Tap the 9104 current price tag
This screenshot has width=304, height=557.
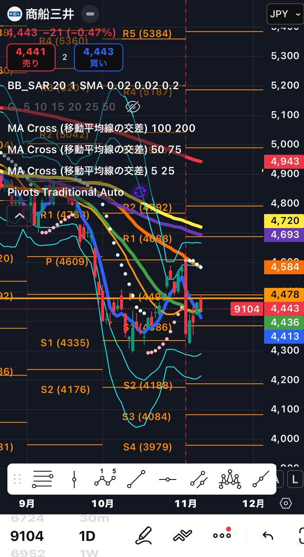[246, 309]
